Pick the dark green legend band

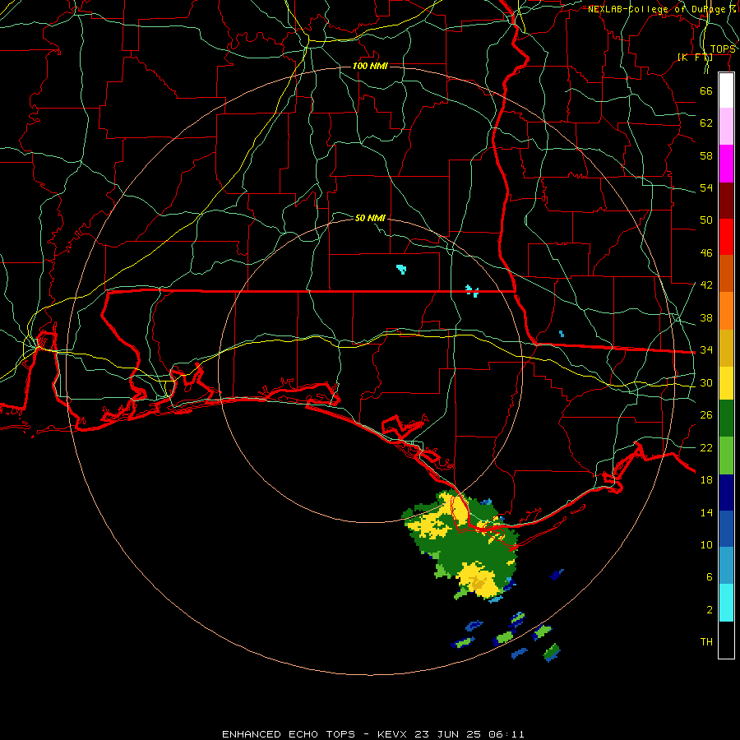(726, 419)
